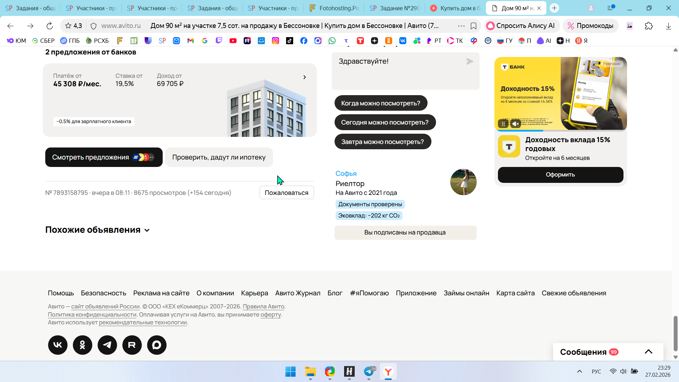
Task: Expand the Сообщения chat panel
Action: (x=648, y=352)
